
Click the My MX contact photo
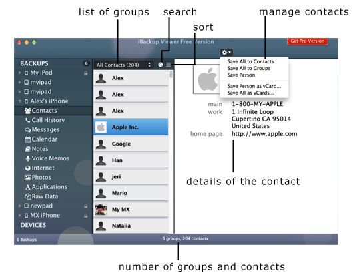click(x=101, y=210)
